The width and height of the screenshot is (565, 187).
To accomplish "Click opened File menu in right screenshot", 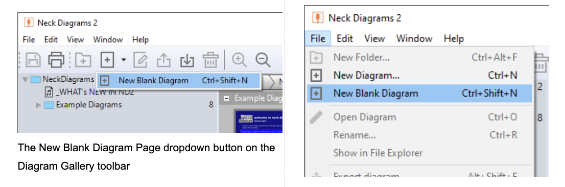I will click(x=318, y=38).
